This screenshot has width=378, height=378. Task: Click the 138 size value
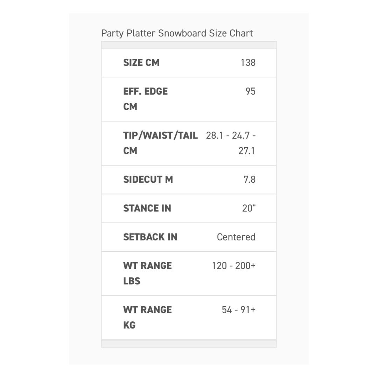(x=248, y=63)
